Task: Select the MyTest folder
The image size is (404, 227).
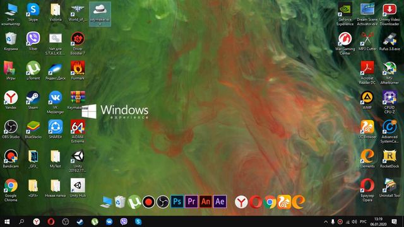Action: (56, 159)
